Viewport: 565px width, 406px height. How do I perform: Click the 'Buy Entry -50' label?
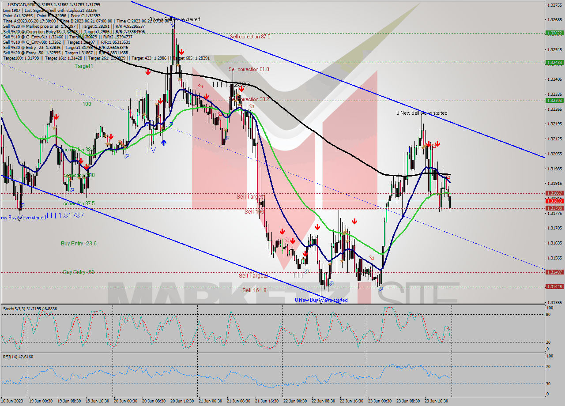[x=79, y=272]
